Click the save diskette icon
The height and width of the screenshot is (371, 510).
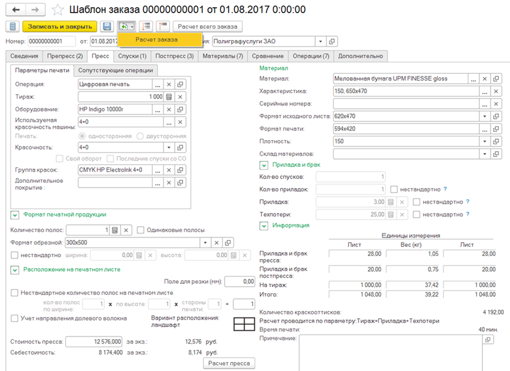click(107, 26)
